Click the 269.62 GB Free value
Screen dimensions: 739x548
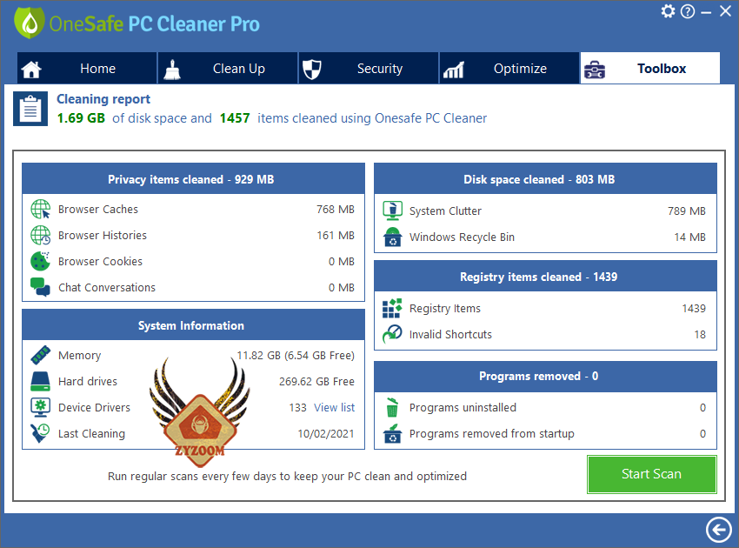316,381
